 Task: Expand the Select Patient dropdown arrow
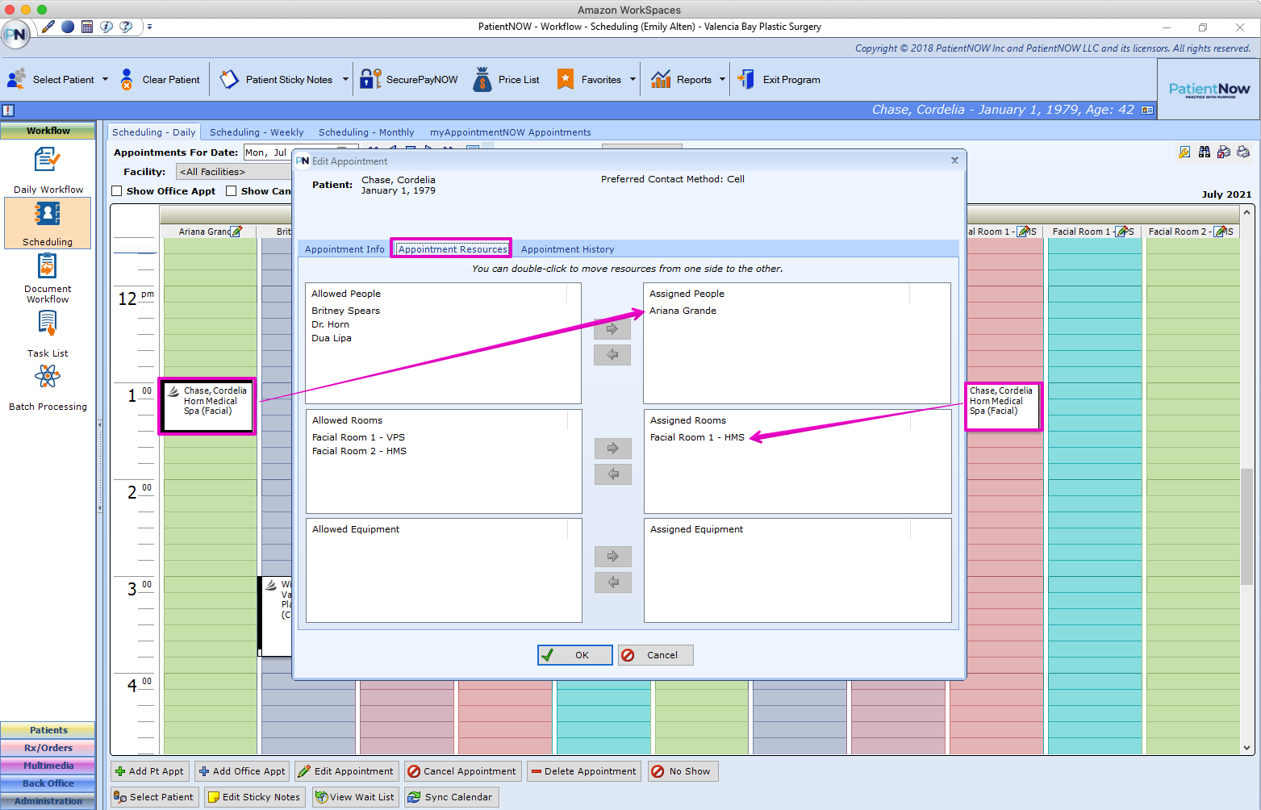click(x=105, y=79)
